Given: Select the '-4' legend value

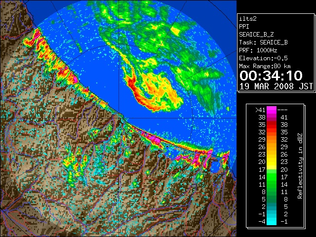Looking at the screenshot, I should point(262,222).
